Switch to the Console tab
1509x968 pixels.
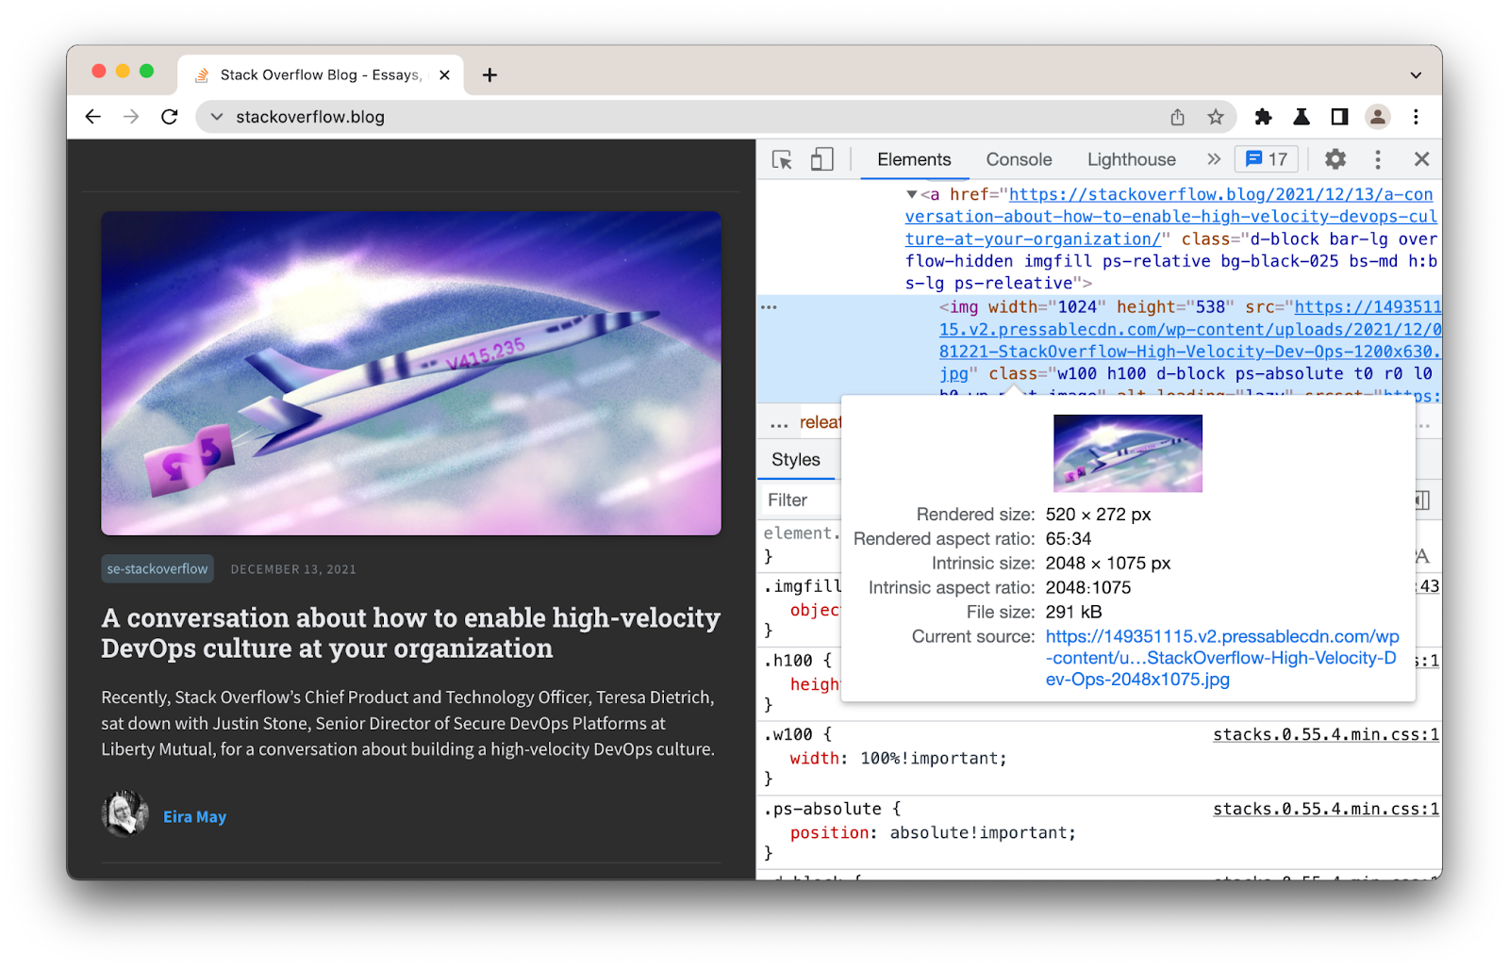1019,159
